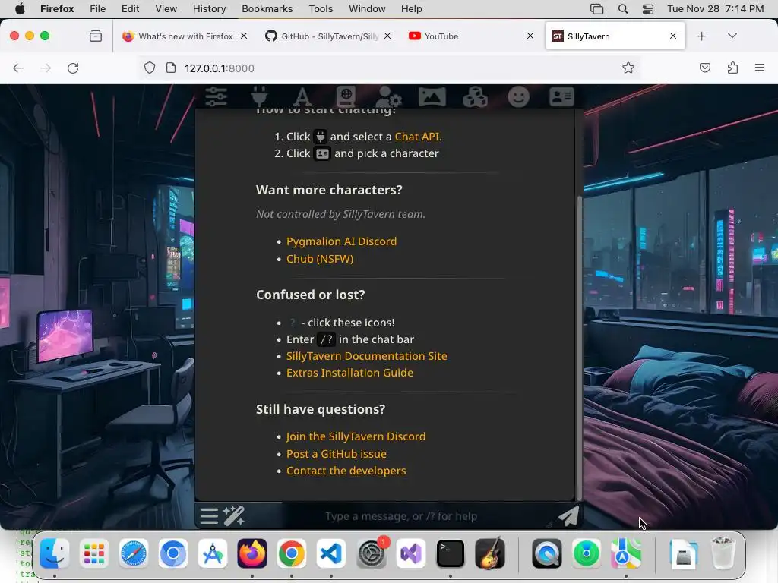The image size is (778, 583).
Task: Open Chub (NSFW) link
Action: 320,259
